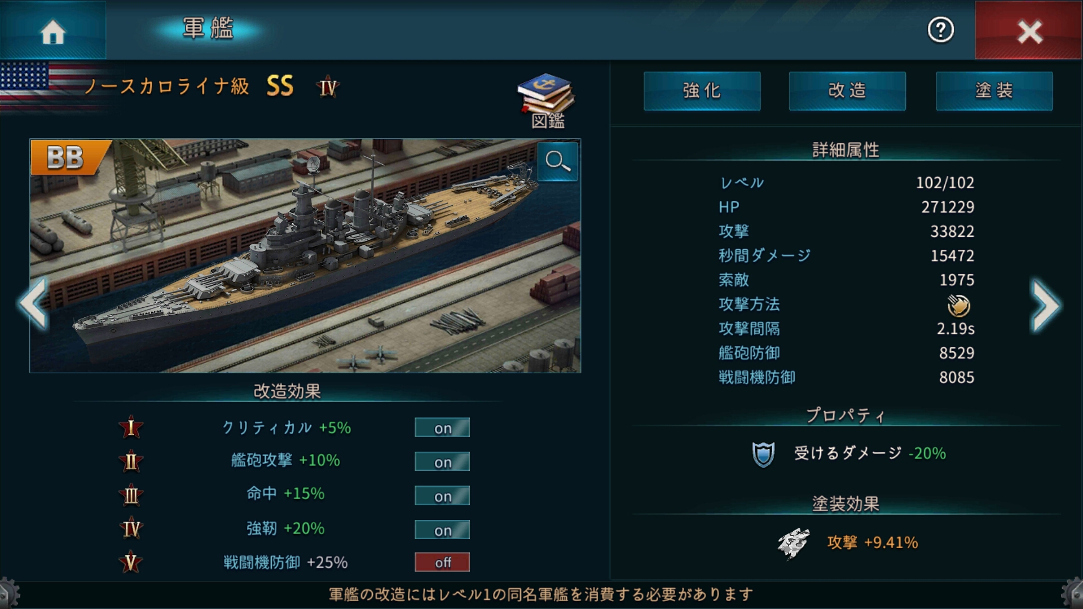Show previous ship with left arrow
The image size is (1083, 609).
33,303
